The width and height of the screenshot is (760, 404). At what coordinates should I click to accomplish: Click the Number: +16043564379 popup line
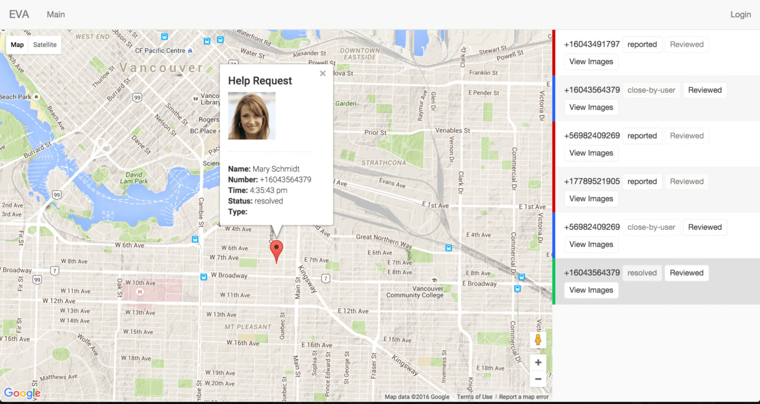coord(269,179)
